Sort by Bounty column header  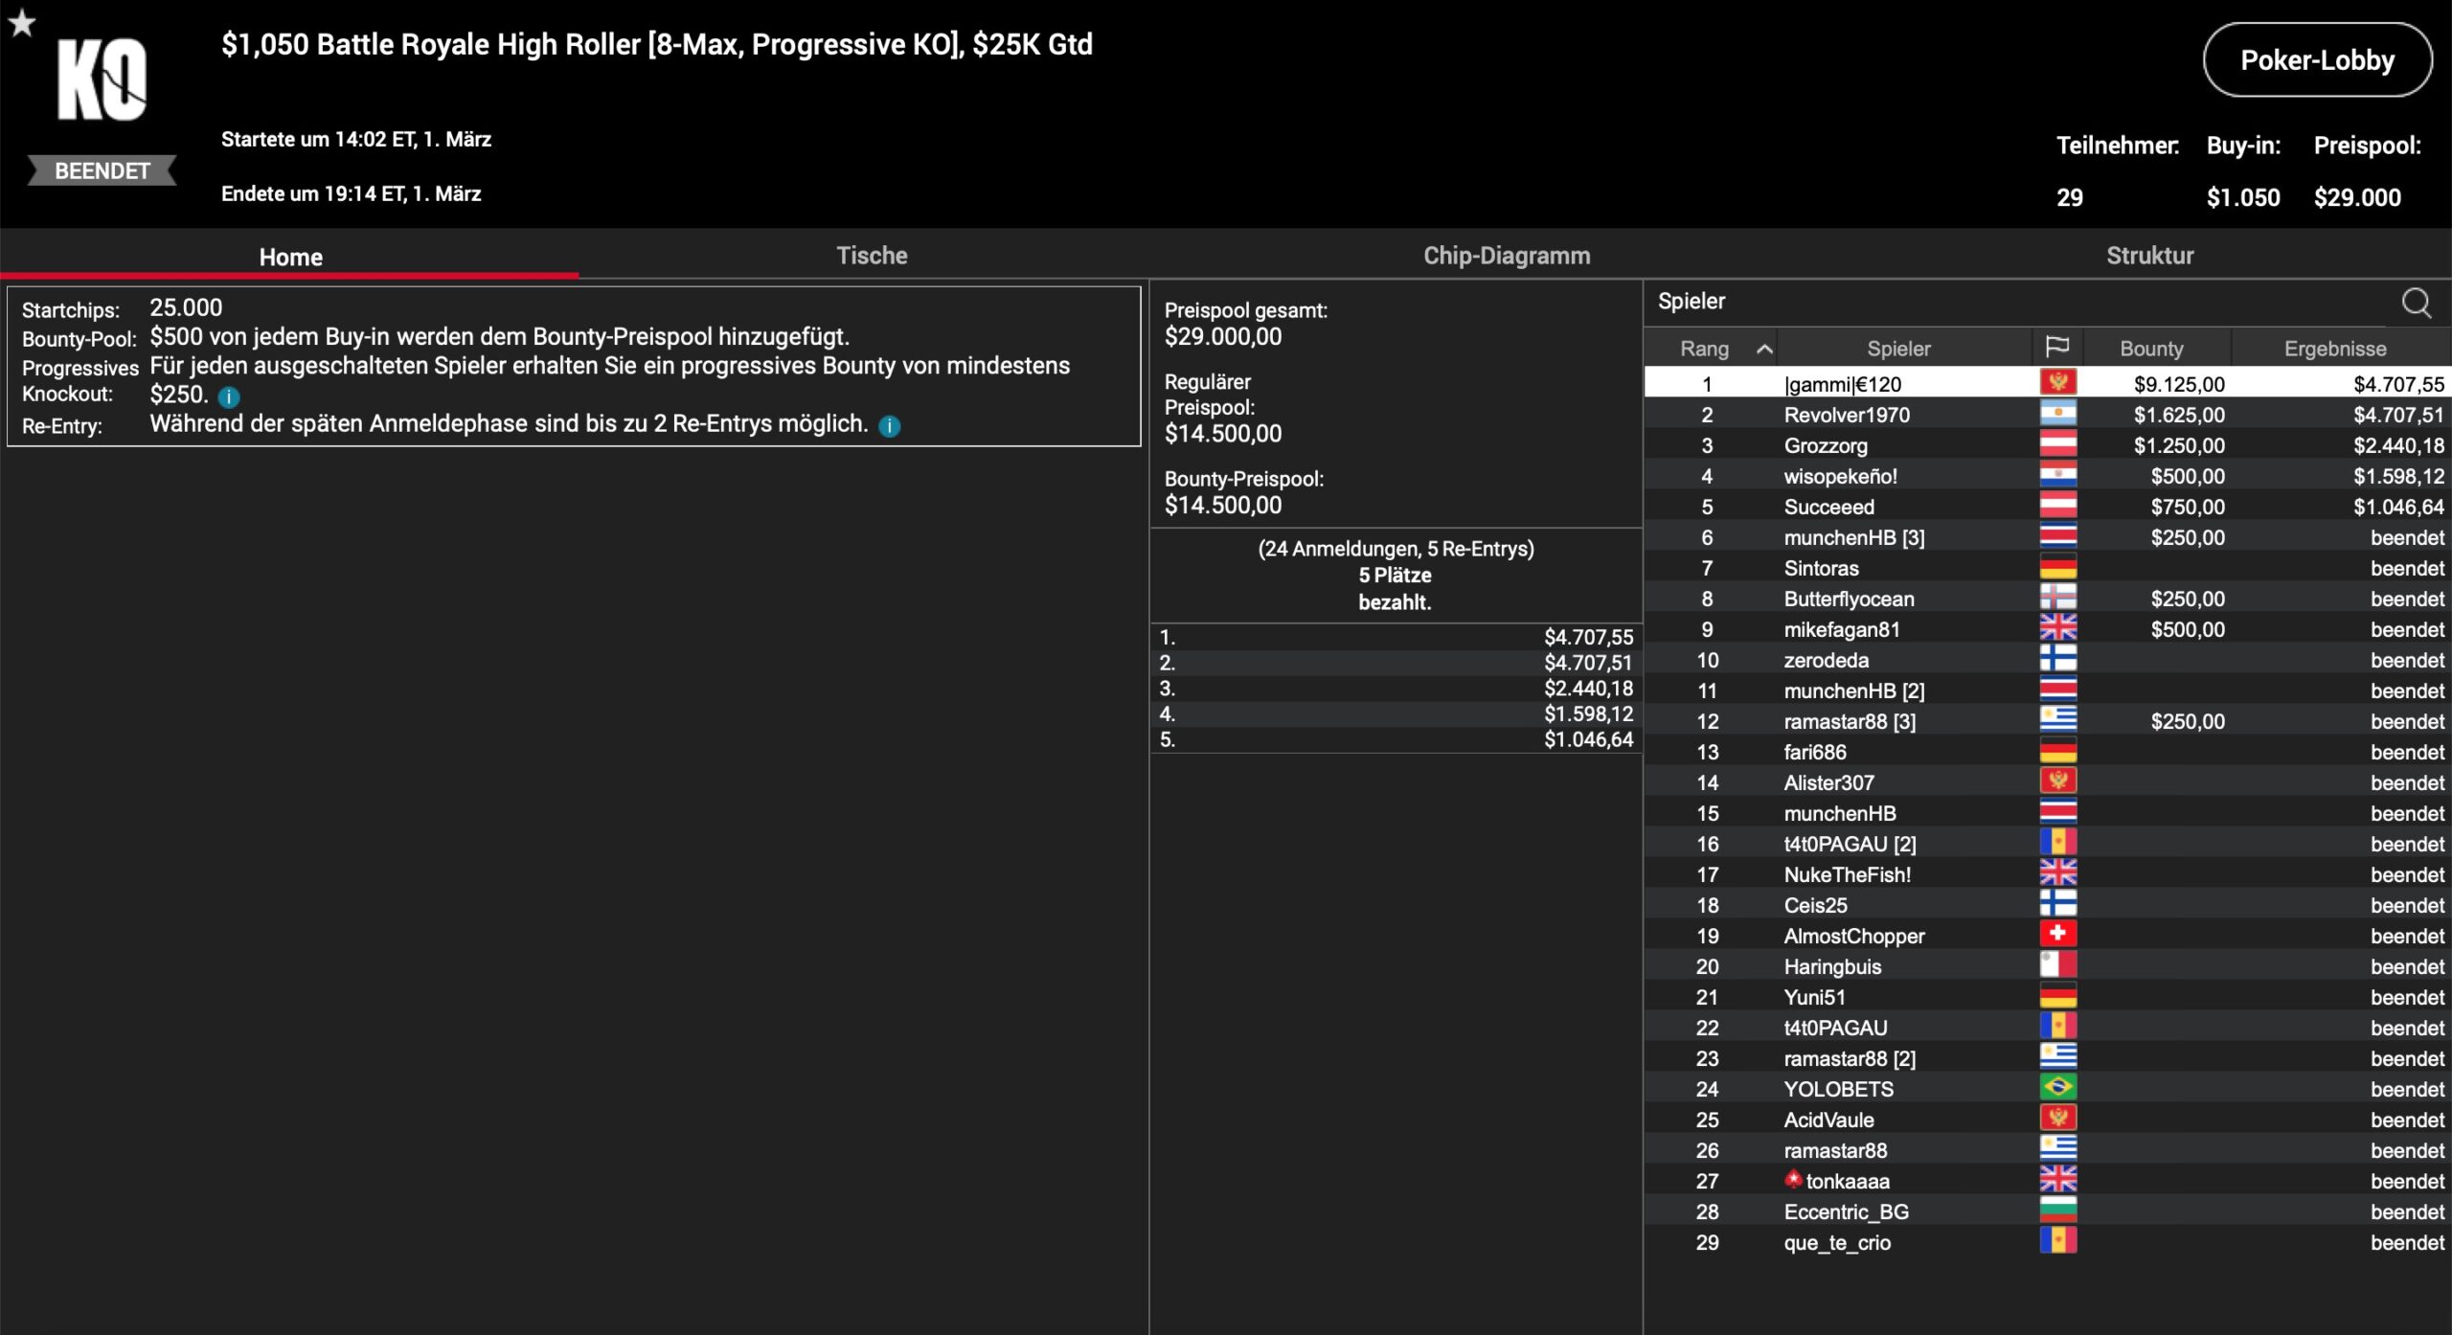[x=2151, y=349]
